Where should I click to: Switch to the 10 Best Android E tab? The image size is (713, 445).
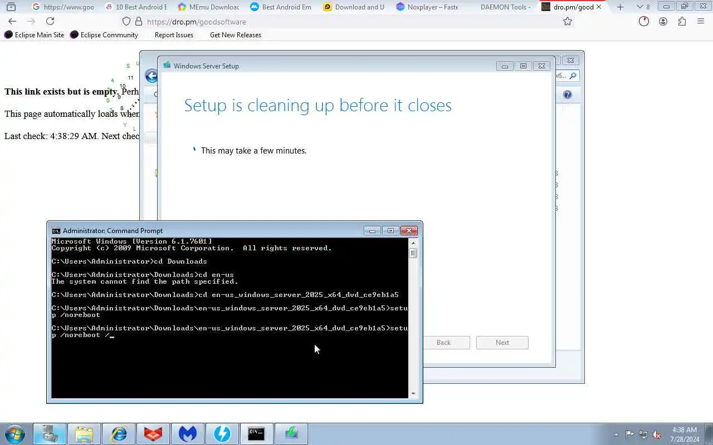pyautogui.click(x=135, y=7)
